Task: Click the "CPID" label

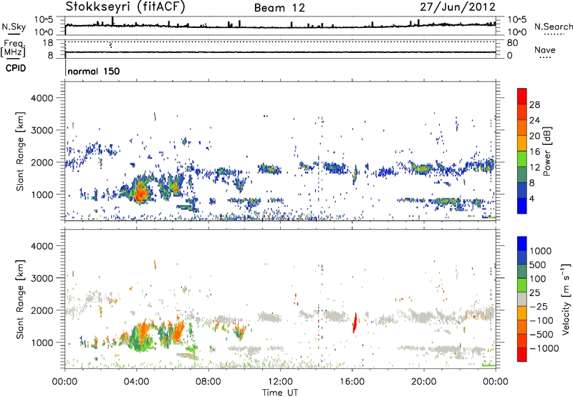Action: pos(16,68)
